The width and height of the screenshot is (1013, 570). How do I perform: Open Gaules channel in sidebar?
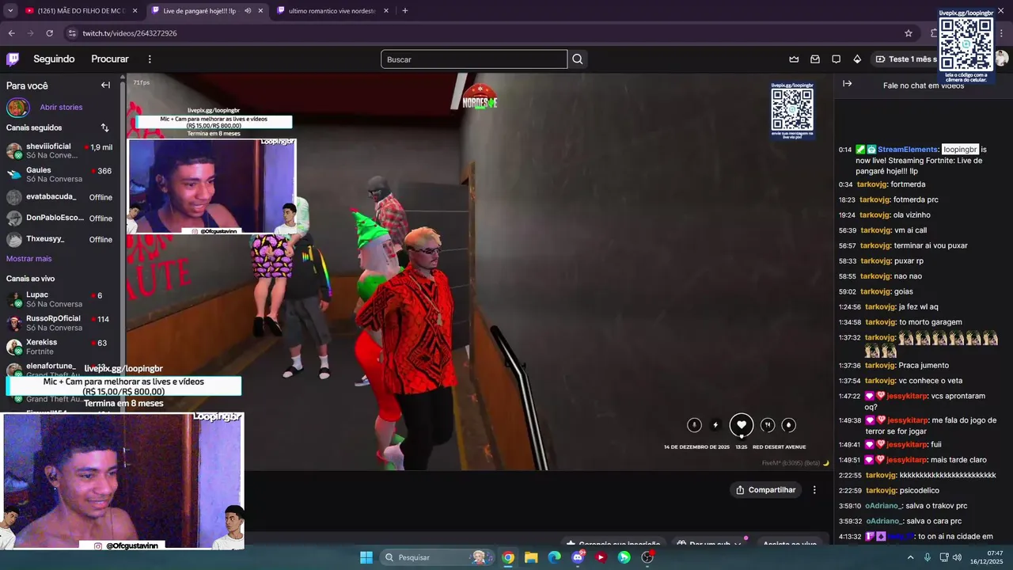click(x=59, y=174)
